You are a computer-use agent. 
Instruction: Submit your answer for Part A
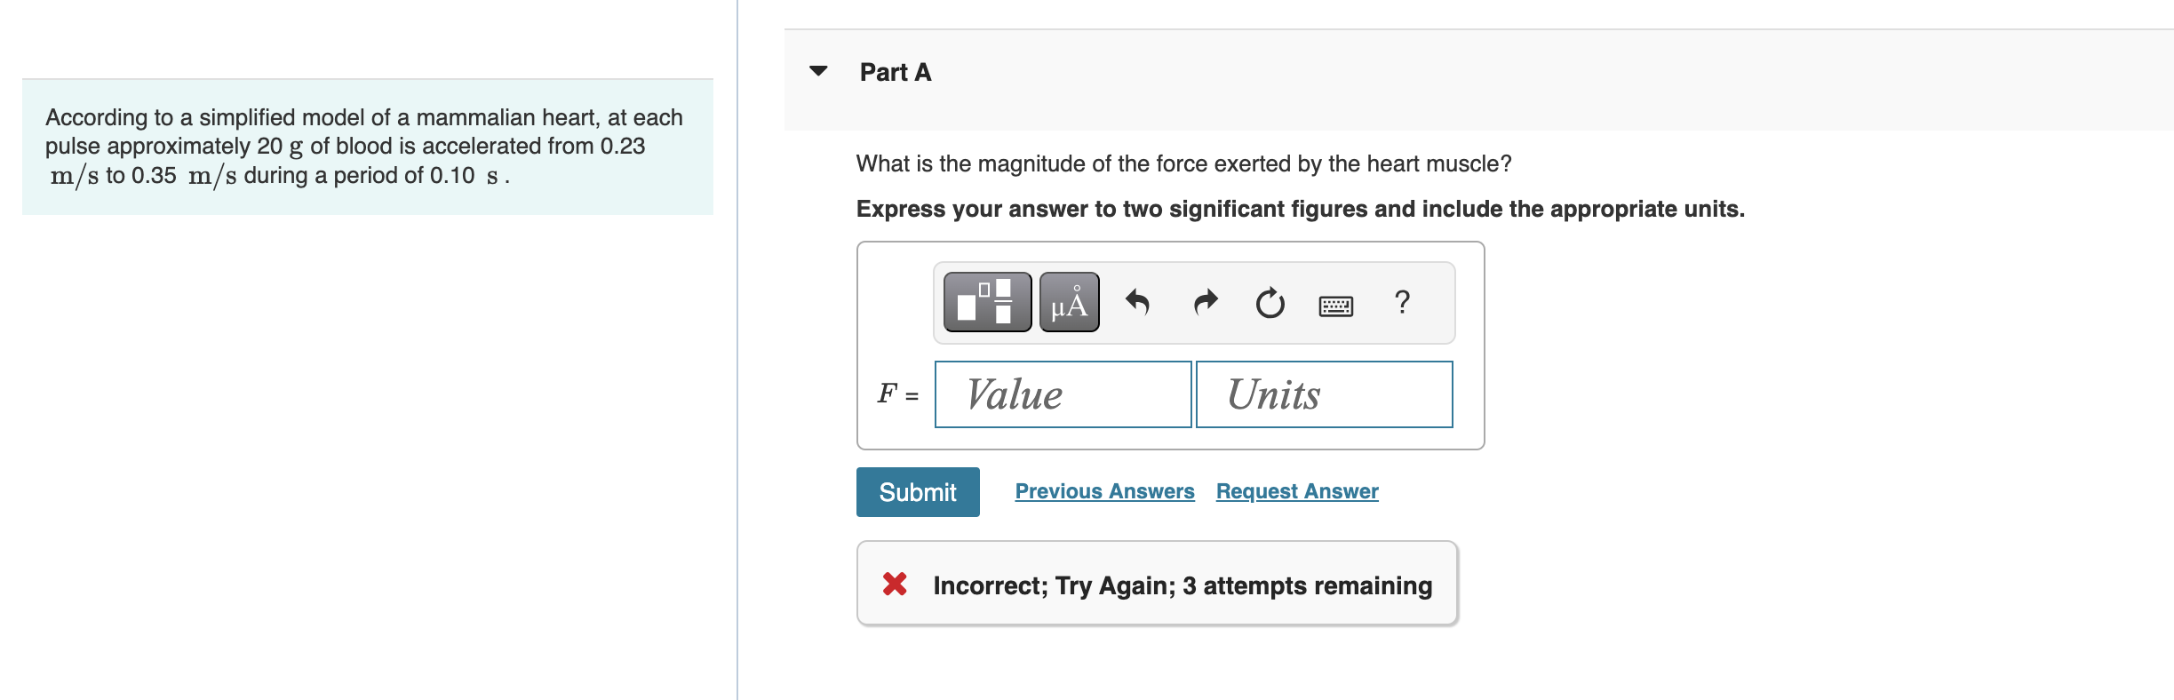(x=917, y=491)
